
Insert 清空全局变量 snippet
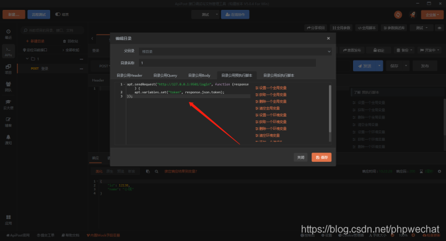click(x=268, y=108)
